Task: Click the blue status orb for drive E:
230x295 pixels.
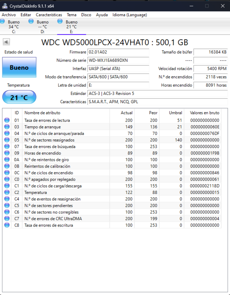Action: click(x=60, y=21)
